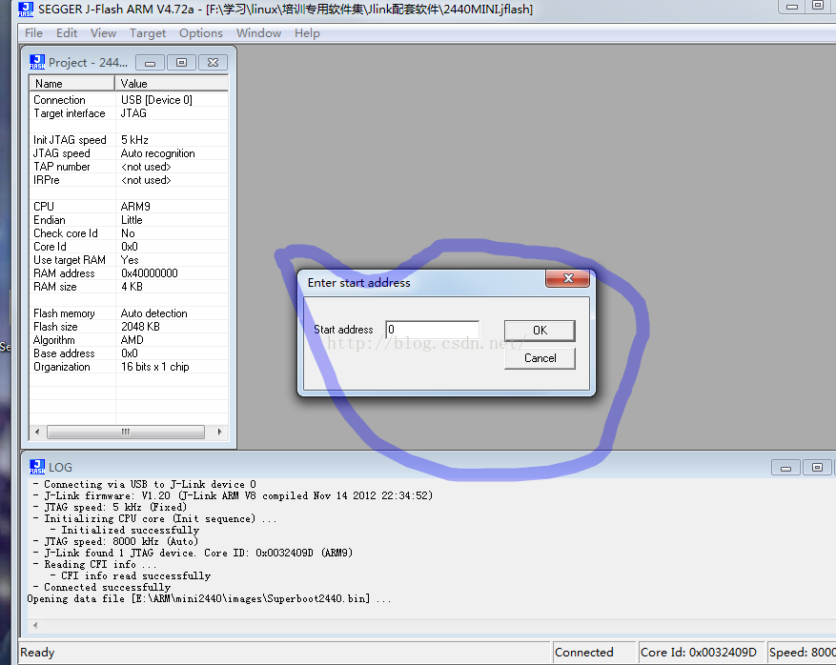Click the Ready status bar text
Viewport: 836px width, 665px height.
pyautogui.click(x=37, y=653)
